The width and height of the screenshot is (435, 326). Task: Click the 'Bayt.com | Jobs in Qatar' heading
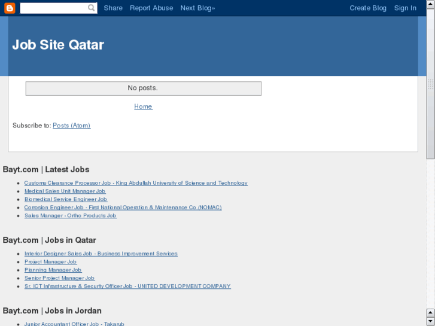pos(50,240)
